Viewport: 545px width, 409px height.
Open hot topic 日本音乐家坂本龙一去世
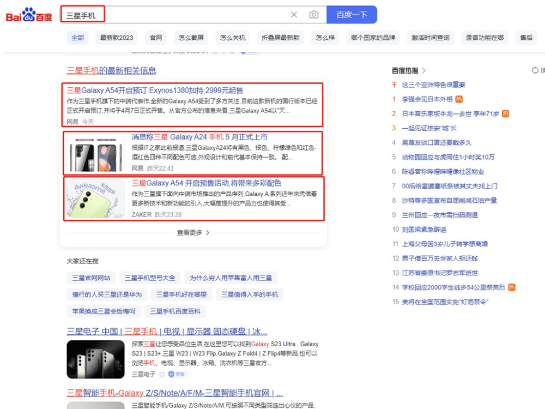click(451, 114)
